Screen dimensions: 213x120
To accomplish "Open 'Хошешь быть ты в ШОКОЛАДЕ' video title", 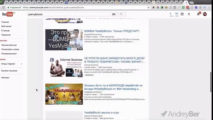I will pyautogui.click(x=113, y=87).
